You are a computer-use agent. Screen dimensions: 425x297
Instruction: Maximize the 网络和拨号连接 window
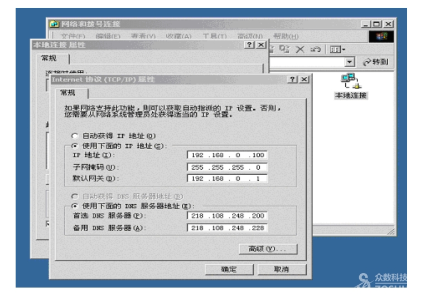pyautogui.click(x=376, y=24)
